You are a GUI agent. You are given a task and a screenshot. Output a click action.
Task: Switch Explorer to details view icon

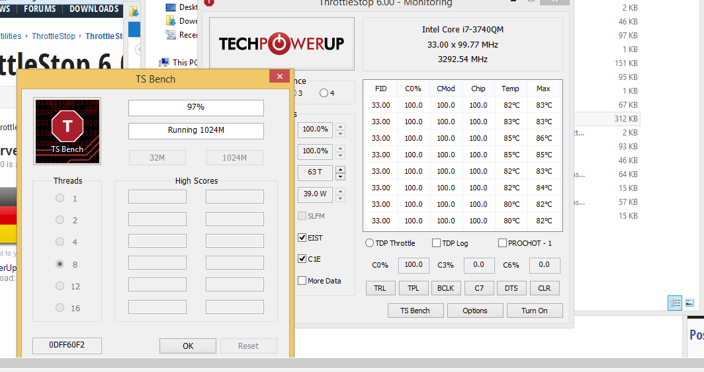click(x=675, y=303)
